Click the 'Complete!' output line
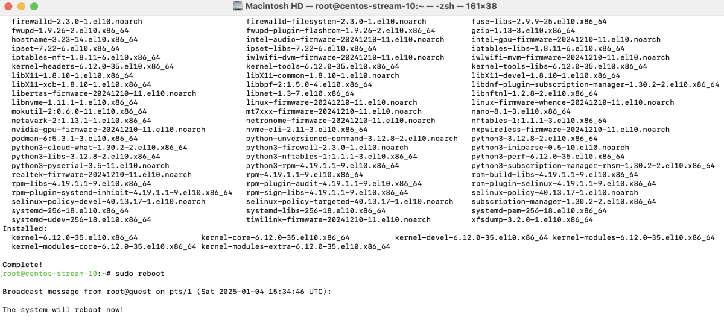Viewport: 724px width, 323px height. point(23,265)
